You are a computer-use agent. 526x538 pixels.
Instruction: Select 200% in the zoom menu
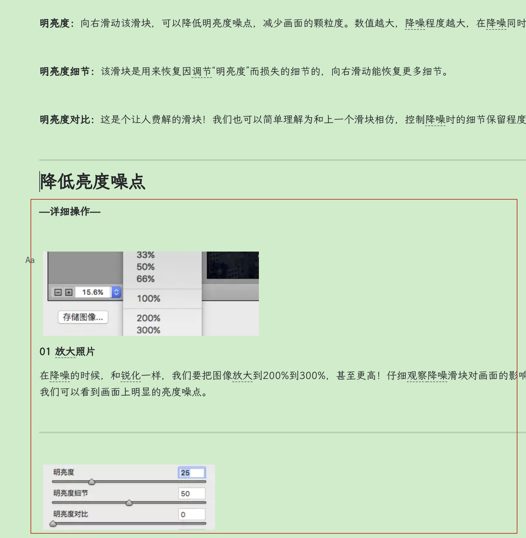[x=148, y=318]
